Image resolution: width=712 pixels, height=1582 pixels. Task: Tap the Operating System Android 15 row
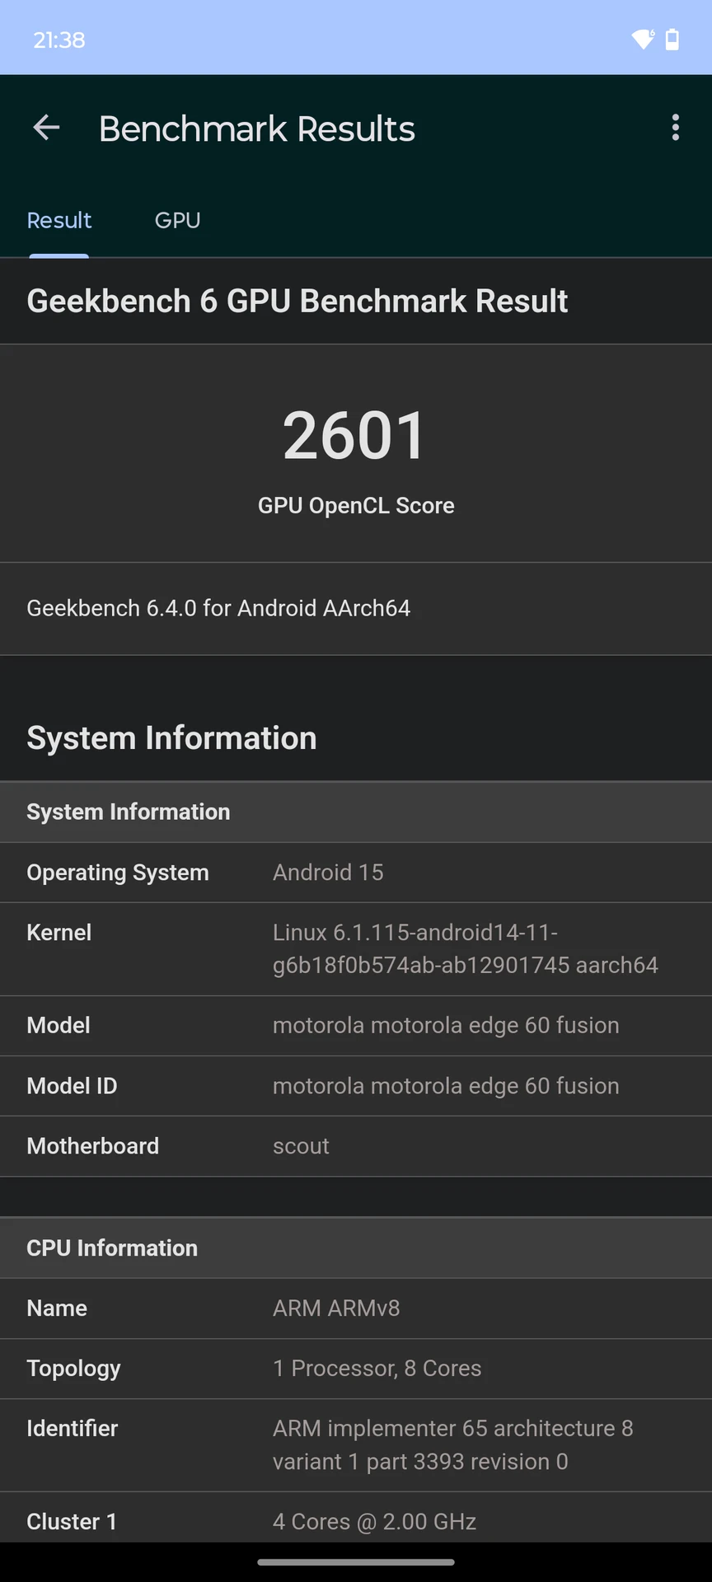[x=356, y=873]
